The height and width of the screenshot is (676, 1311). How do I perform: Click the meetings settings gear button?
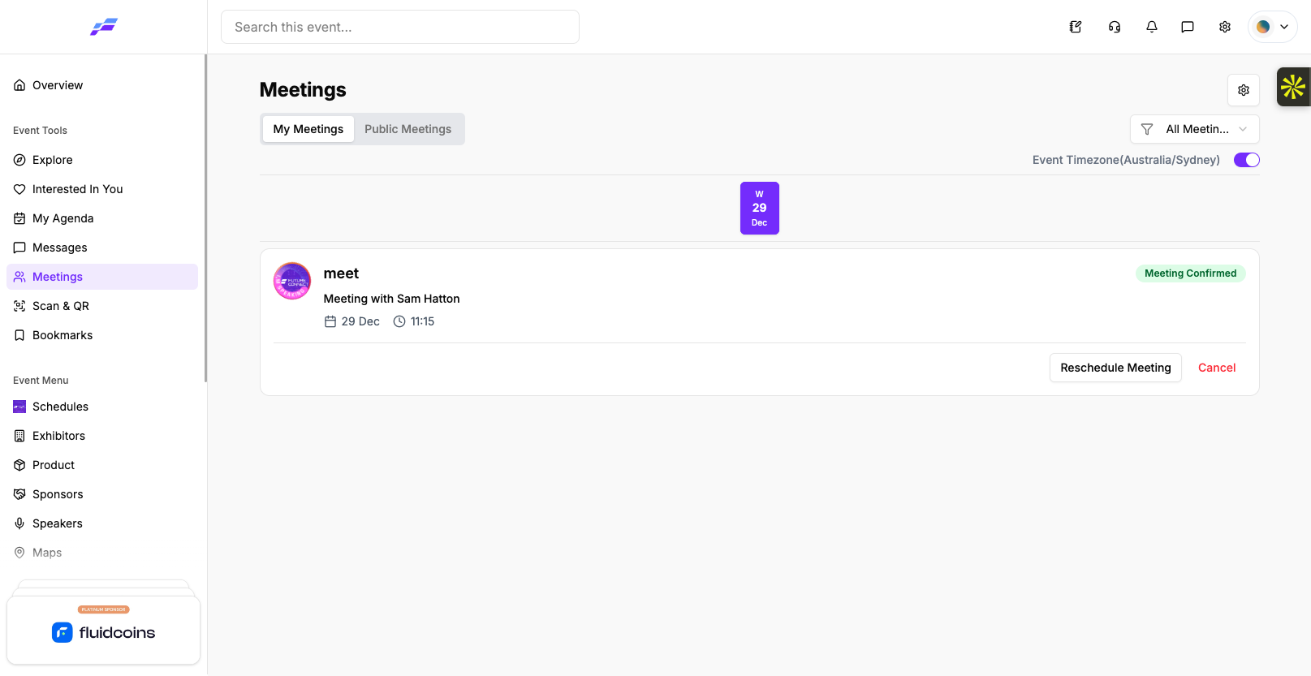[x=1244, y=90]
